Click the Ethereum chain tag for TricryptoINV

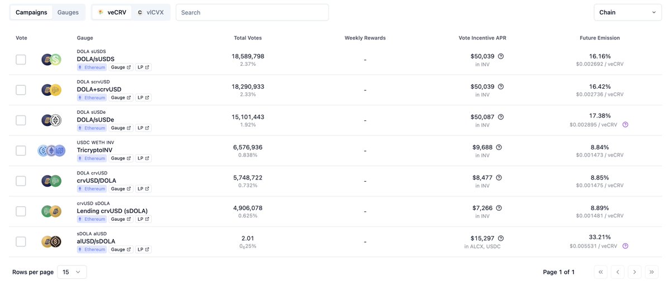tap(92, 158)
